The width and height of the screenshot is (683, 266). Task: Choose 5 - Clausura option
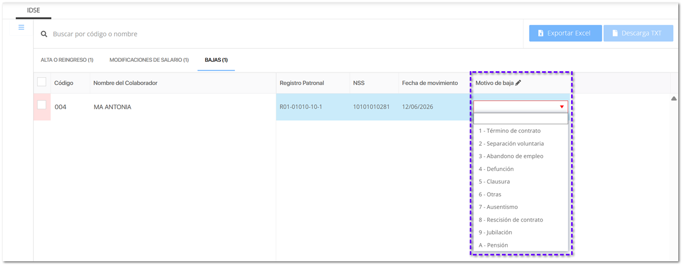(x=520, y=182)
